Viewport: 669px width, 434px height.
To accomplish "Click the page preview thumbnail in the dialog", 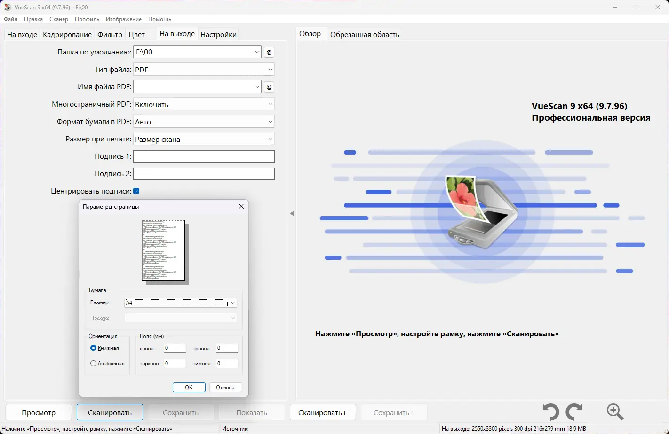I will click(164, 250).
